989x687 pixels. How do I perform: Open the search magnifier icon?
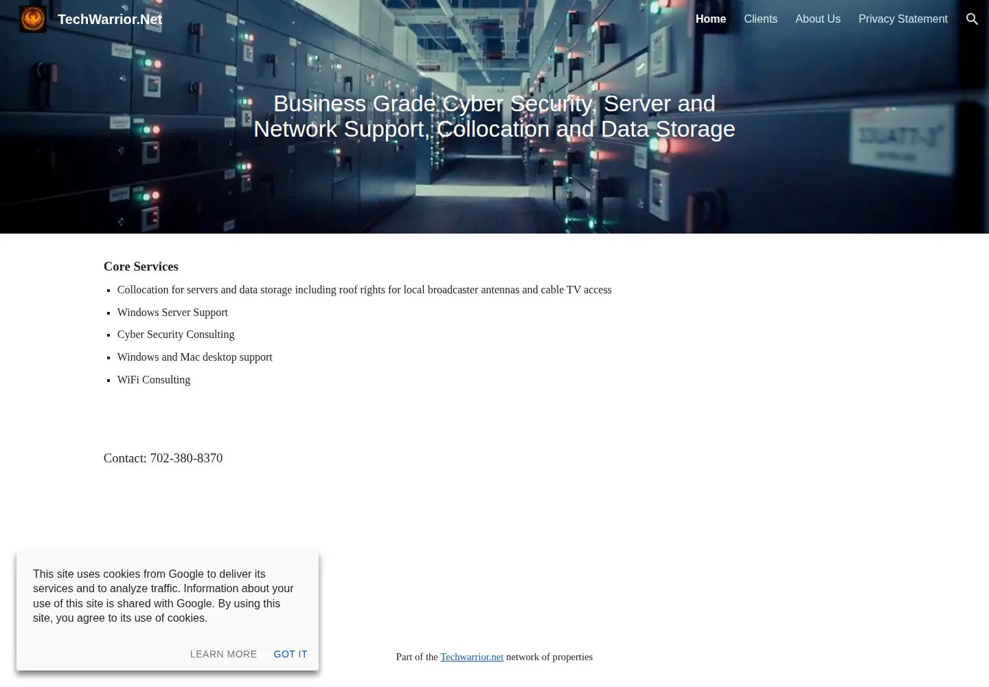pyautogui.click(x=972, y=19)
